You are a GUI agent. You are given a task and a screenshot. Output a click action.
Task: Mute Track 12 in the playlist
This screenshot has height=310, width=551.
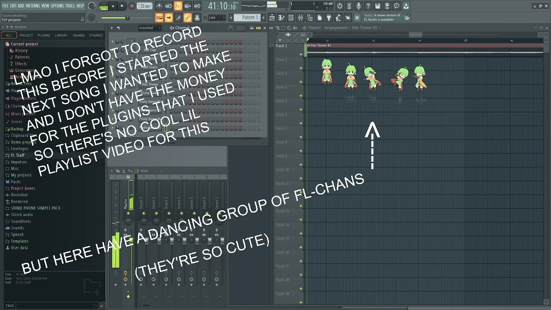301,206
